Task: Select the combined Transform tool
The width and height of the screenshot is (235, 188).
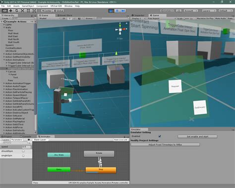Action: tap(34, 11)
